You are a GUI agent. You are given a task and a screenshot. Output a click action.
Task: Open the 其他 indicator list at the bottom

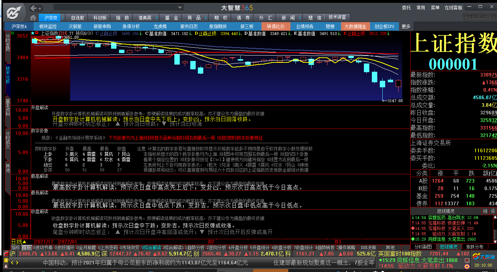pyautogui.click(x=390, y=247)
